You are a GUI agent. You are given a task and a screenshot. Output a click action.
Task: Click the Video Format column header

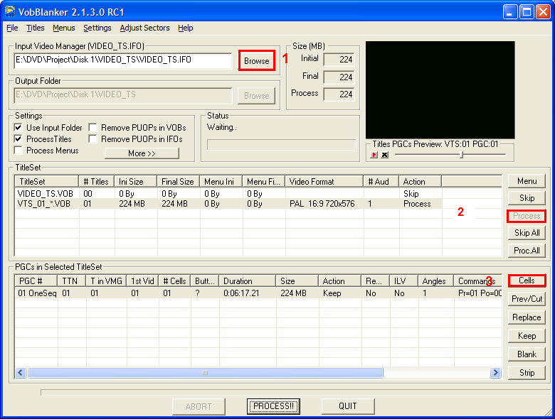[x=324, y=182]
